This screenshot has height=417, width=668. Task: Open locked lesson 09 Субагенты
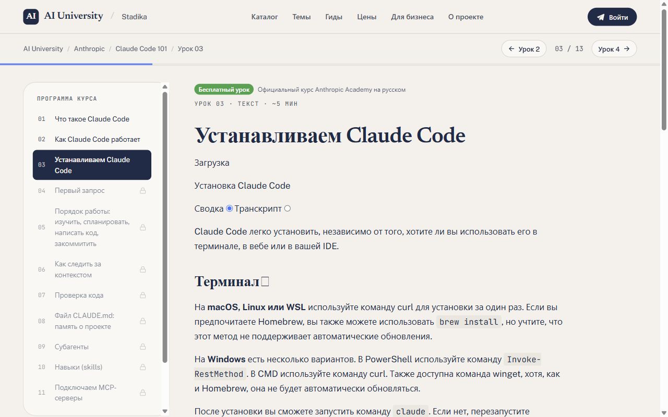pyautogui.click(x=92, y=347)
